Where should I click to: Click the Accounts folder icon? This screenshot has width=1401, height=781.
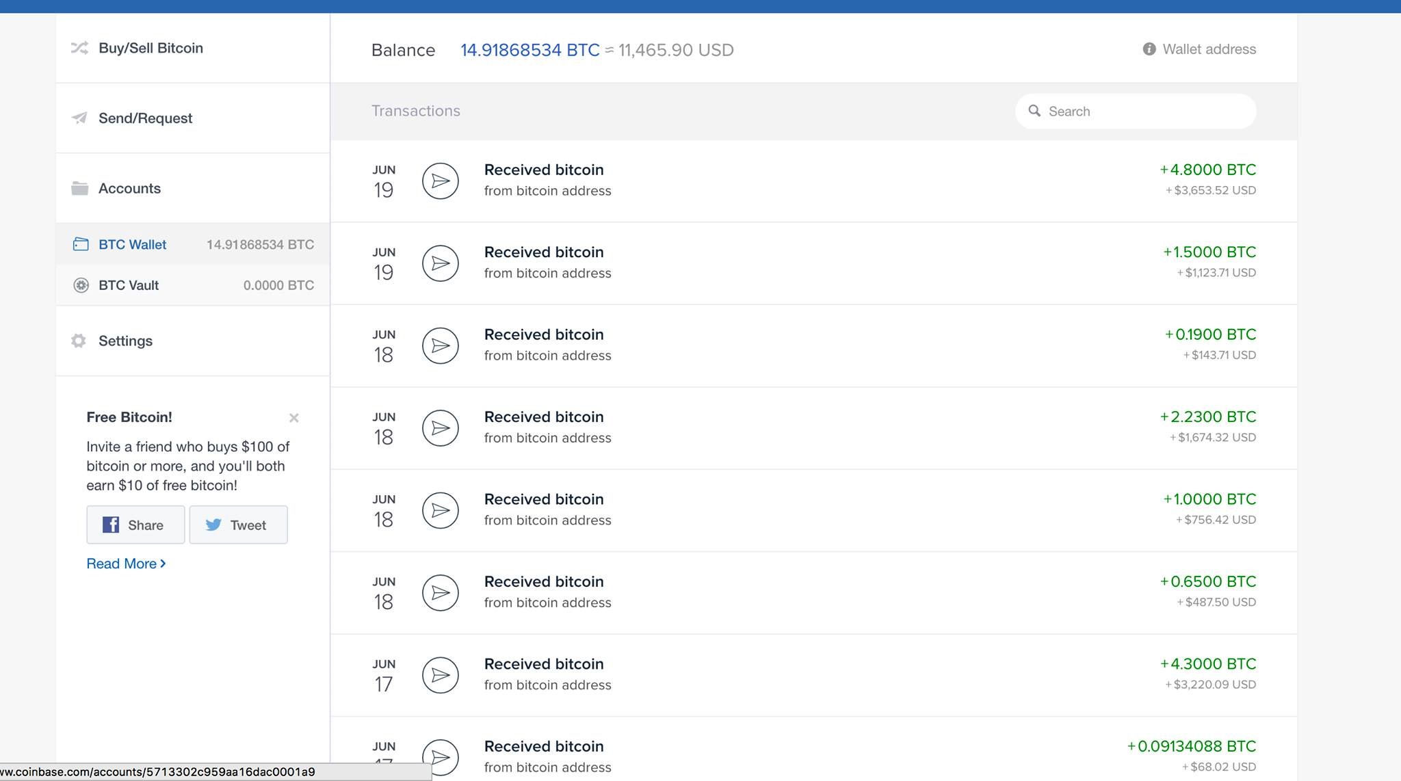79,188
